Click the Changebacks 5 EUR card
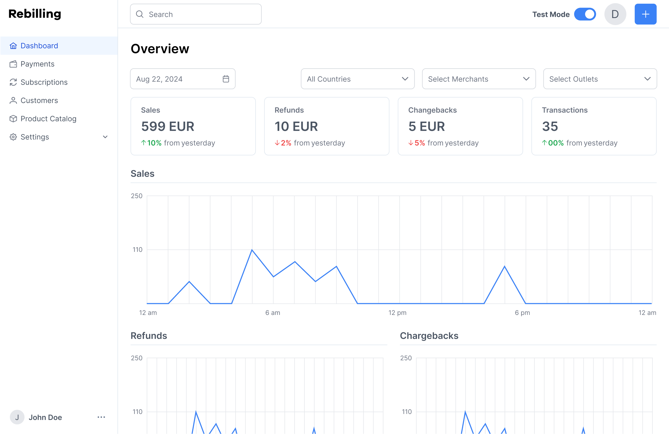Screen dimensions: 669x434 (460, 126)
